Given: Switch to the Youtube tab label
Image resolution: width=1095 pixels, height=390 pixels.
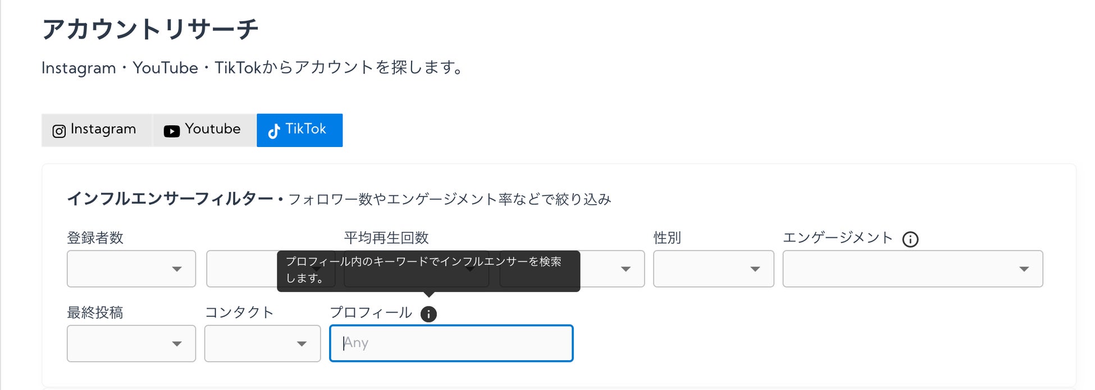Looking at the screenshot, I should [212, 129].
